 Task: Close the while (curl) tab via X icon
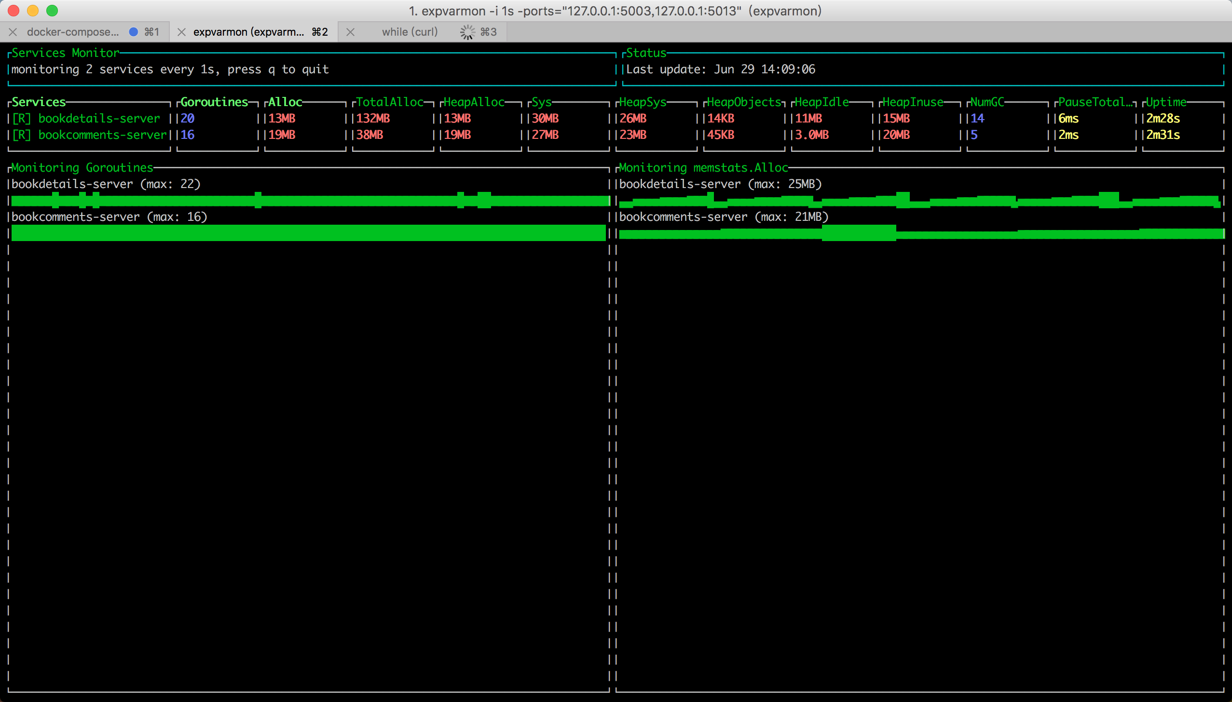(351, 32)
